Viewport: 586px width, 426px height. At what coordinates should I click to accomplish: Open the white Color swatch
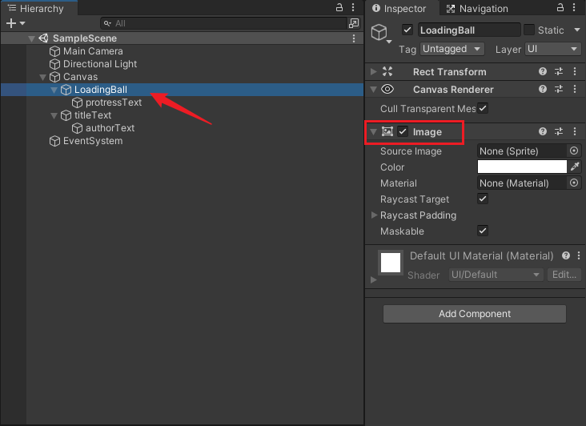pyautogui.click(x=522, y=167)
